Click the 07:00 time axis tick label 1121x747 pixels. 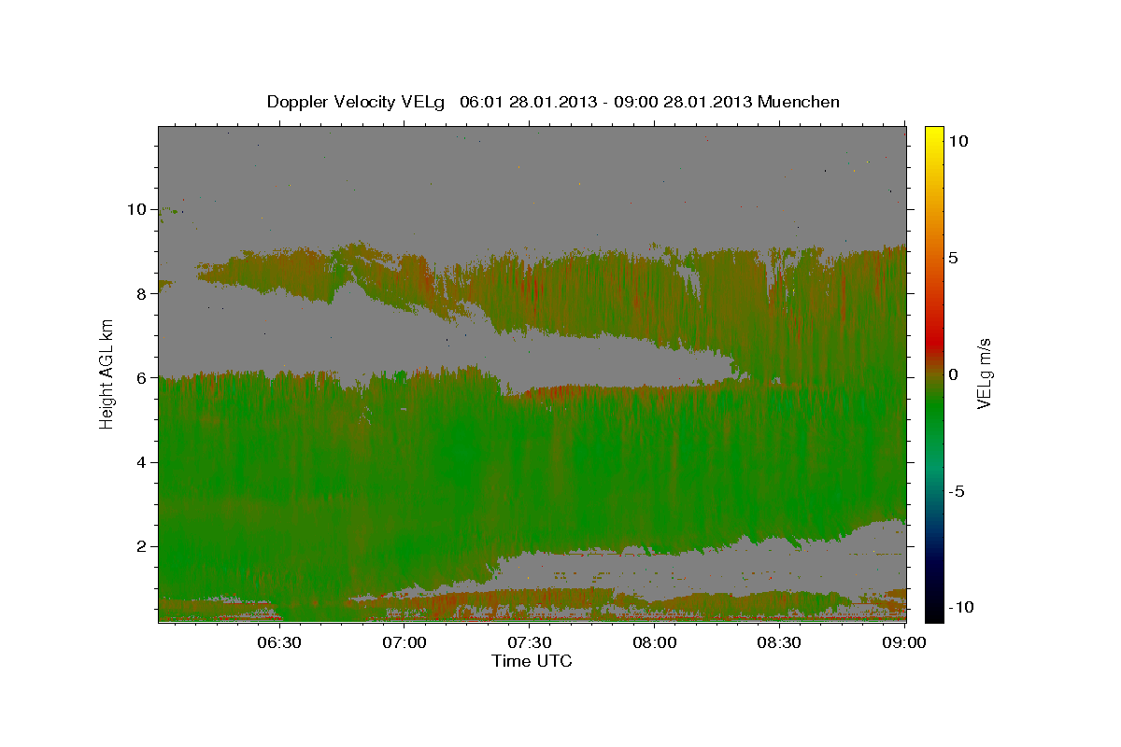tap(404, 642)
